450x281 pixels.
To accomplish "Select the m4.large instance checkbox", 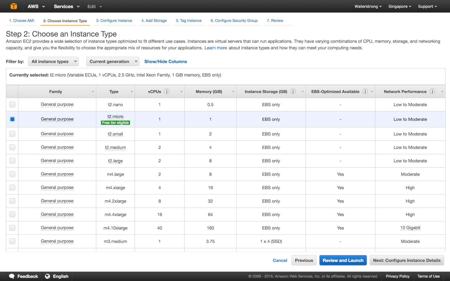I will coord(12,174).
